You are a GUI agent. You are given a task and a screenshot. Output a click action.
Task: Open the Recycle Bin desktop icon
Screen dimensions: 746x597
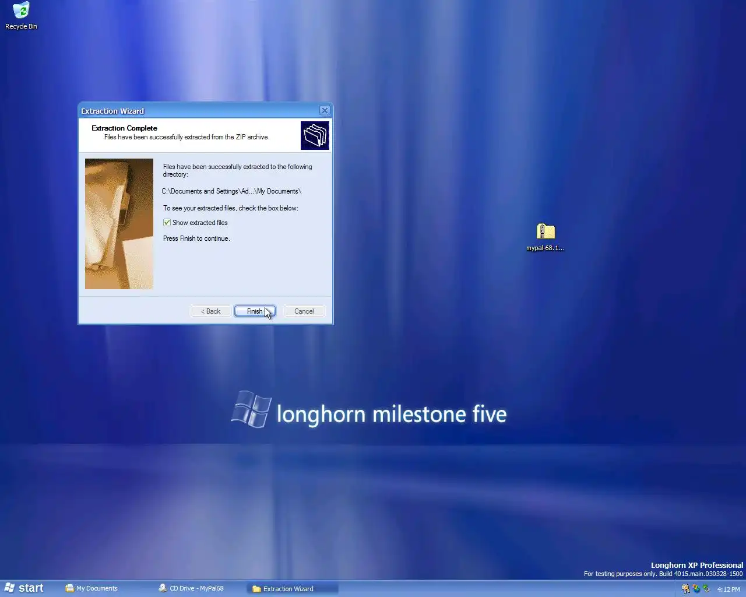21,16
